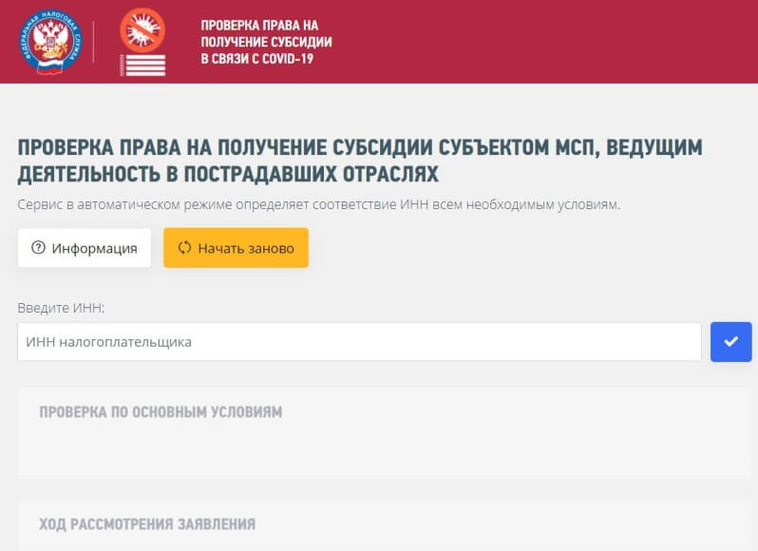Click the Начать заново button

click(236, 248)
